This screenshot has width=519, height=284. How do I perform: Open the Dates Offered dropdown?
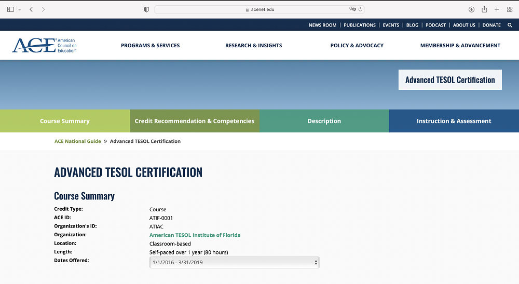[x=234, y=263]
